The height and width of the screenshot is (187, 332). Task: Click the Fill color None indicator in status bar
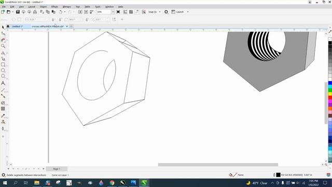(x=237, y=175)
